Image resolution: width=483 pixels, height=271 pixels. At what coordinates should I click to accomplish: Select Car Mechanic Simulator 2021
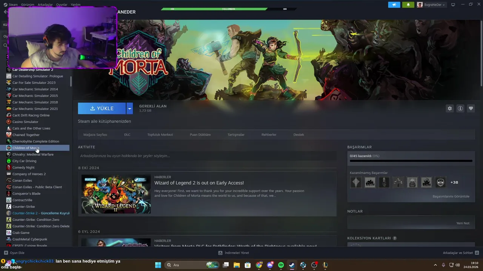(x=35, y=109)
